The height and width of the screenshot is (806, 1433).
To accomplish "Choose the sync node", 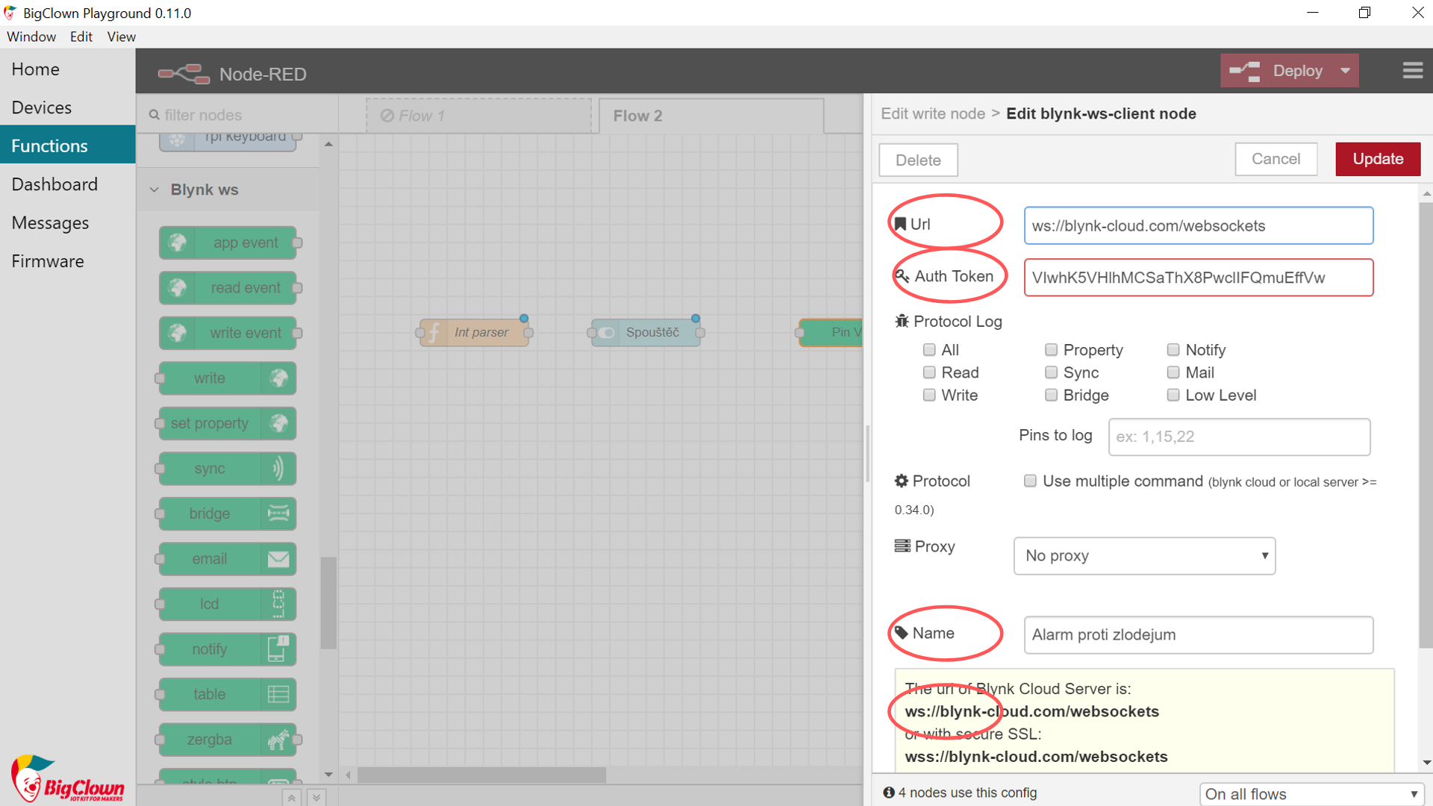I will (228, 469).
